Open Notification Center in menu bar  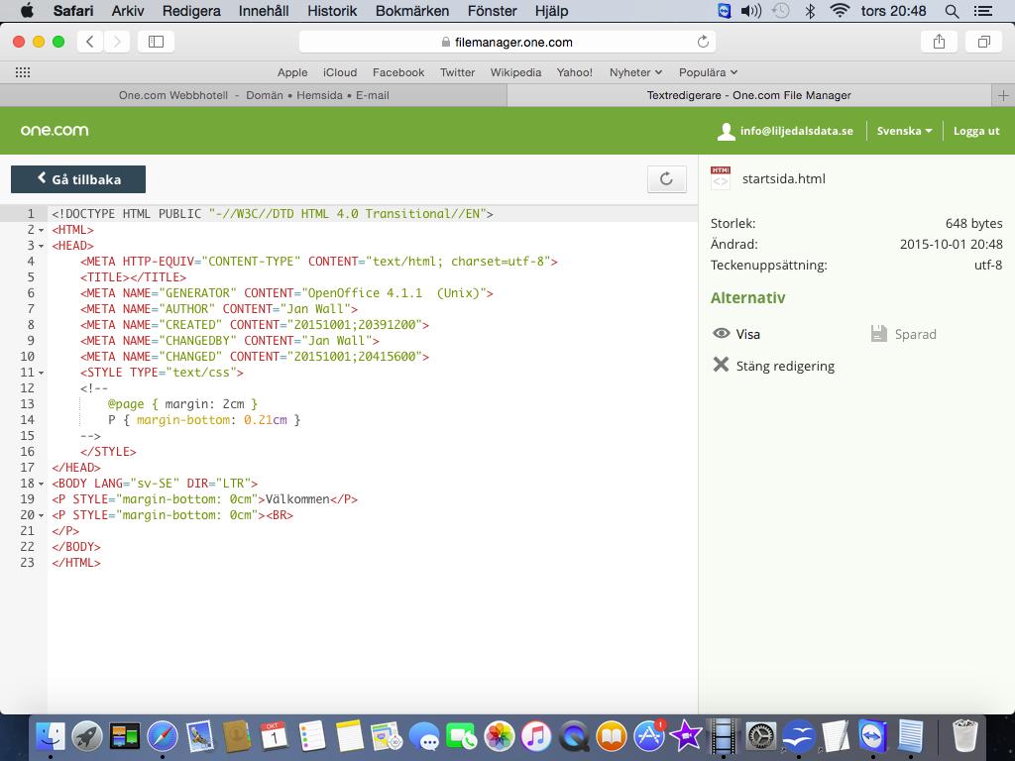[983, 11]
